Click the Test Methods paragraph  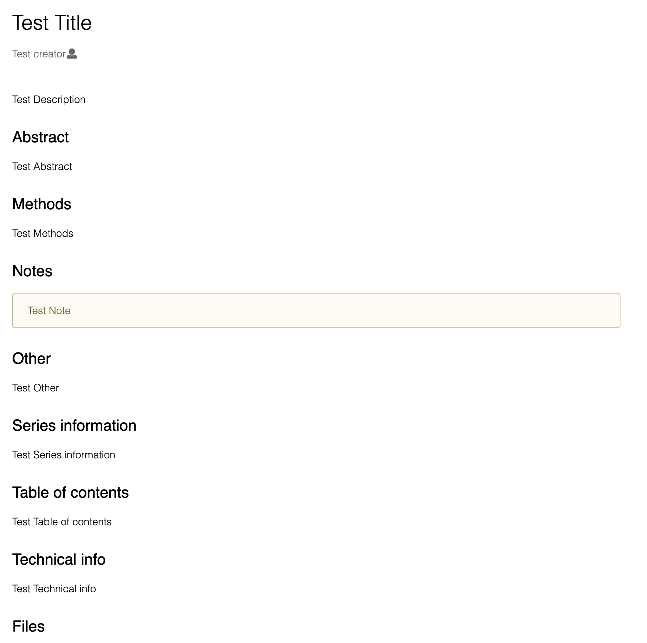[43, 234]
